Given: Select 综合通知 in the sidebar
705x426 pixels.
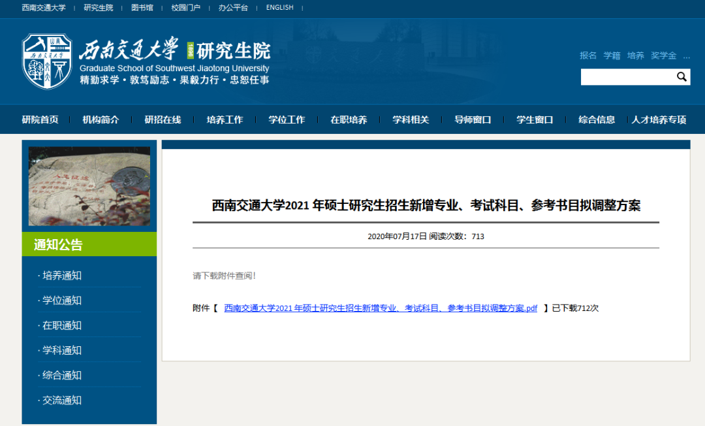Looking at the screenshot, I should coord(61,375).
